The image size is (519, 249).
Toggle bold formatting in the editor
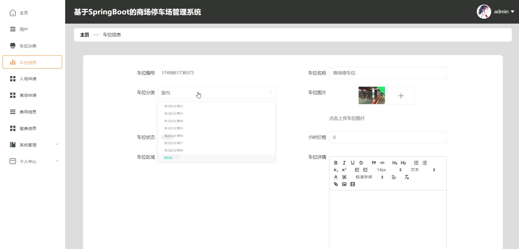[x=336, y=163]
